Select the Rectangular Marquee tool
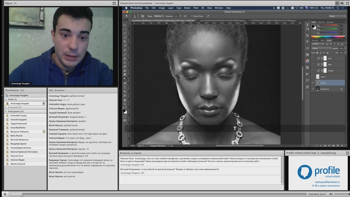350x197 pixels. (x=125, y=29)
